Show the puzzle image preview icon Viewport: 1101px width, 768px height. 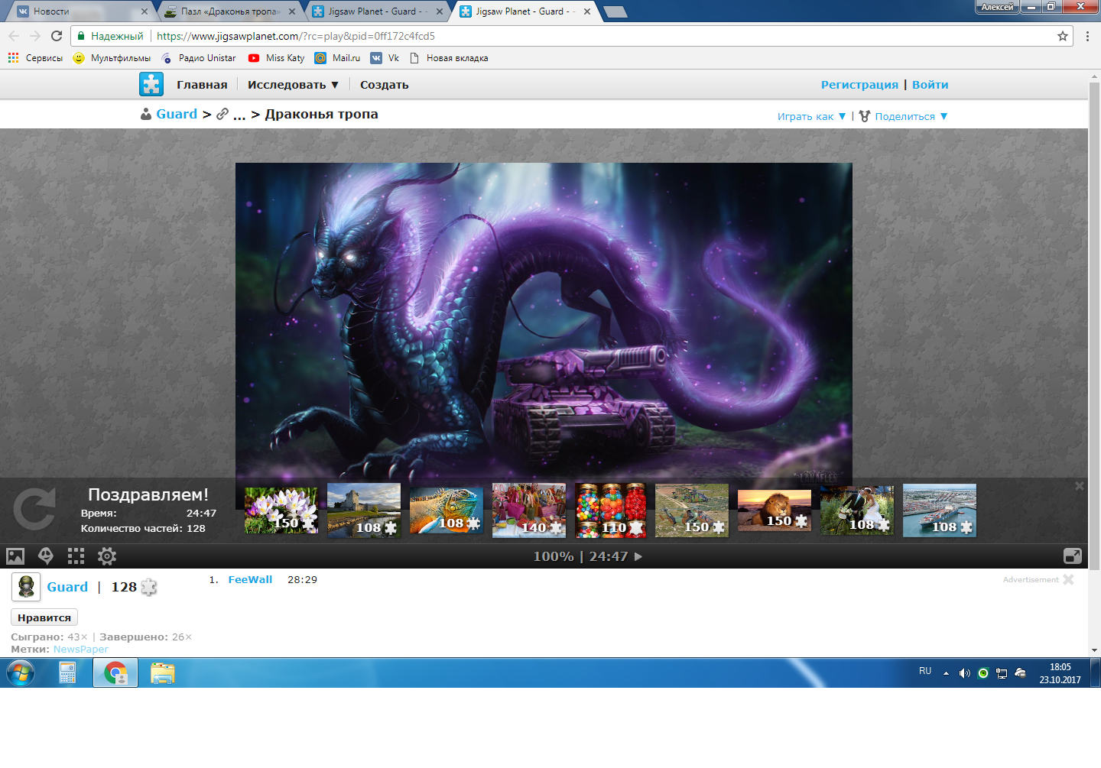[x=15, y=556]
